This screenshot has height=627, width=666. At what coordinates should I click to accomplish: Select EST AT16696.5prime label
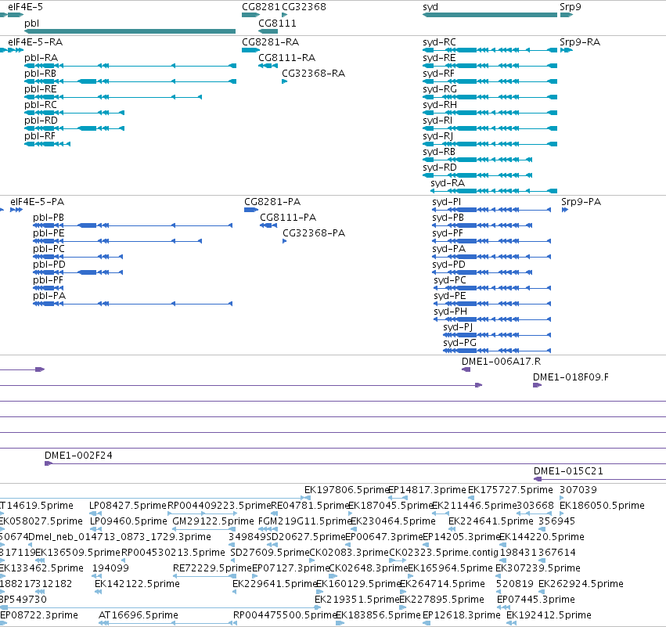click(139, 615)
